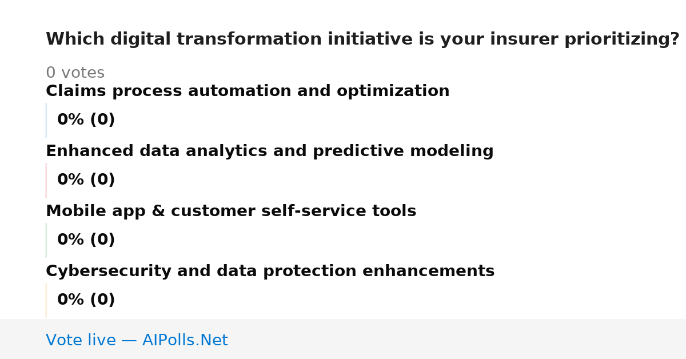
Task: Click the 0% (0) result under Claims automation
Action: pos(86,120)
